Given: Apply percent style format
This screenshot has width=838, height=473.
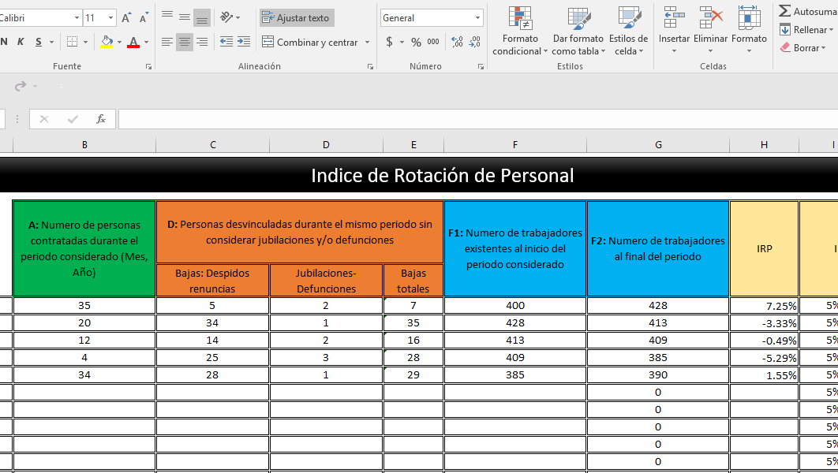Looking at the screenshot, I should 417,42.
